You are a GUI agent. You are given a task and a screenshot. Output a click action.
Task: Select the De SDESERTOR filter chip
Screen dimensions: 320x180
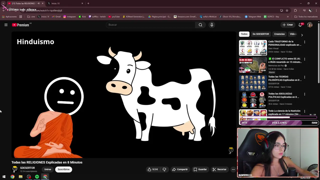[261, 34]
